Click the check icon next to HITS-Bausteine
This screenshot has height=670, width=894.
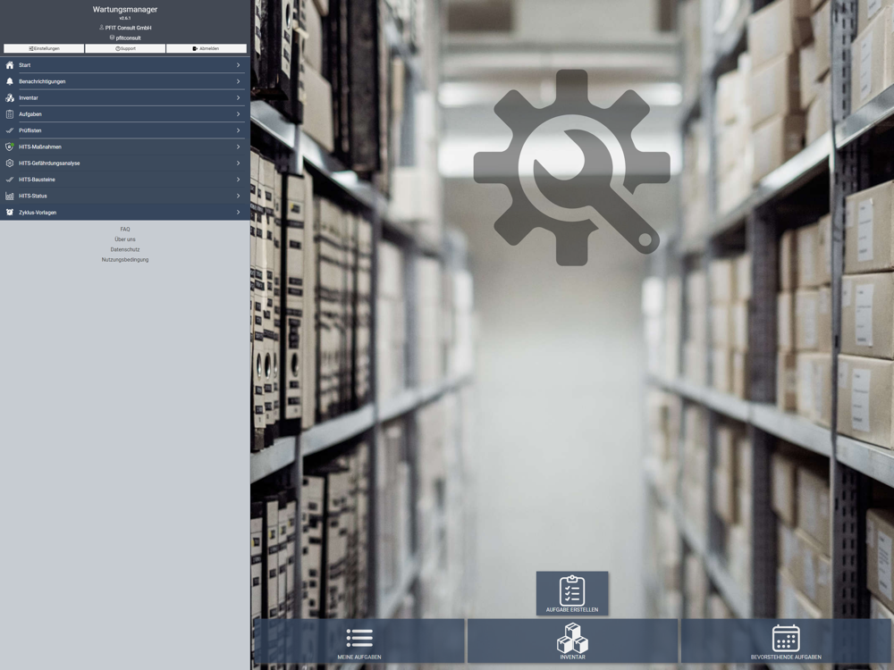coord(10,180)
